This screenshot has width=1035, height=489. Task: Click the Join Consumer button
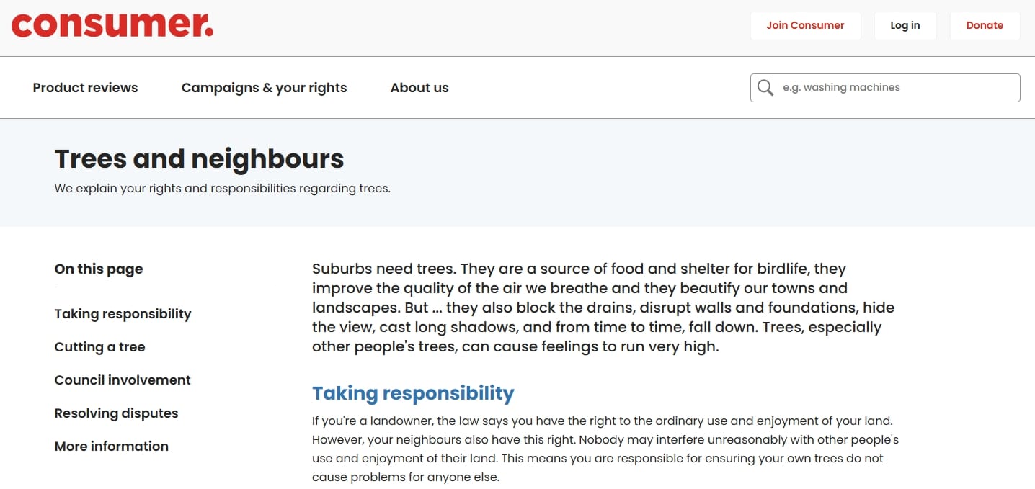click(x=805, y=25)
